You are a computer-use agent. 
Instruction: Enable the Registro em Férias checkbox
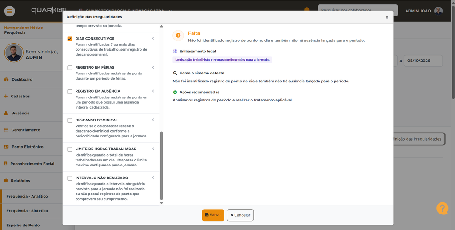(70, 68)
